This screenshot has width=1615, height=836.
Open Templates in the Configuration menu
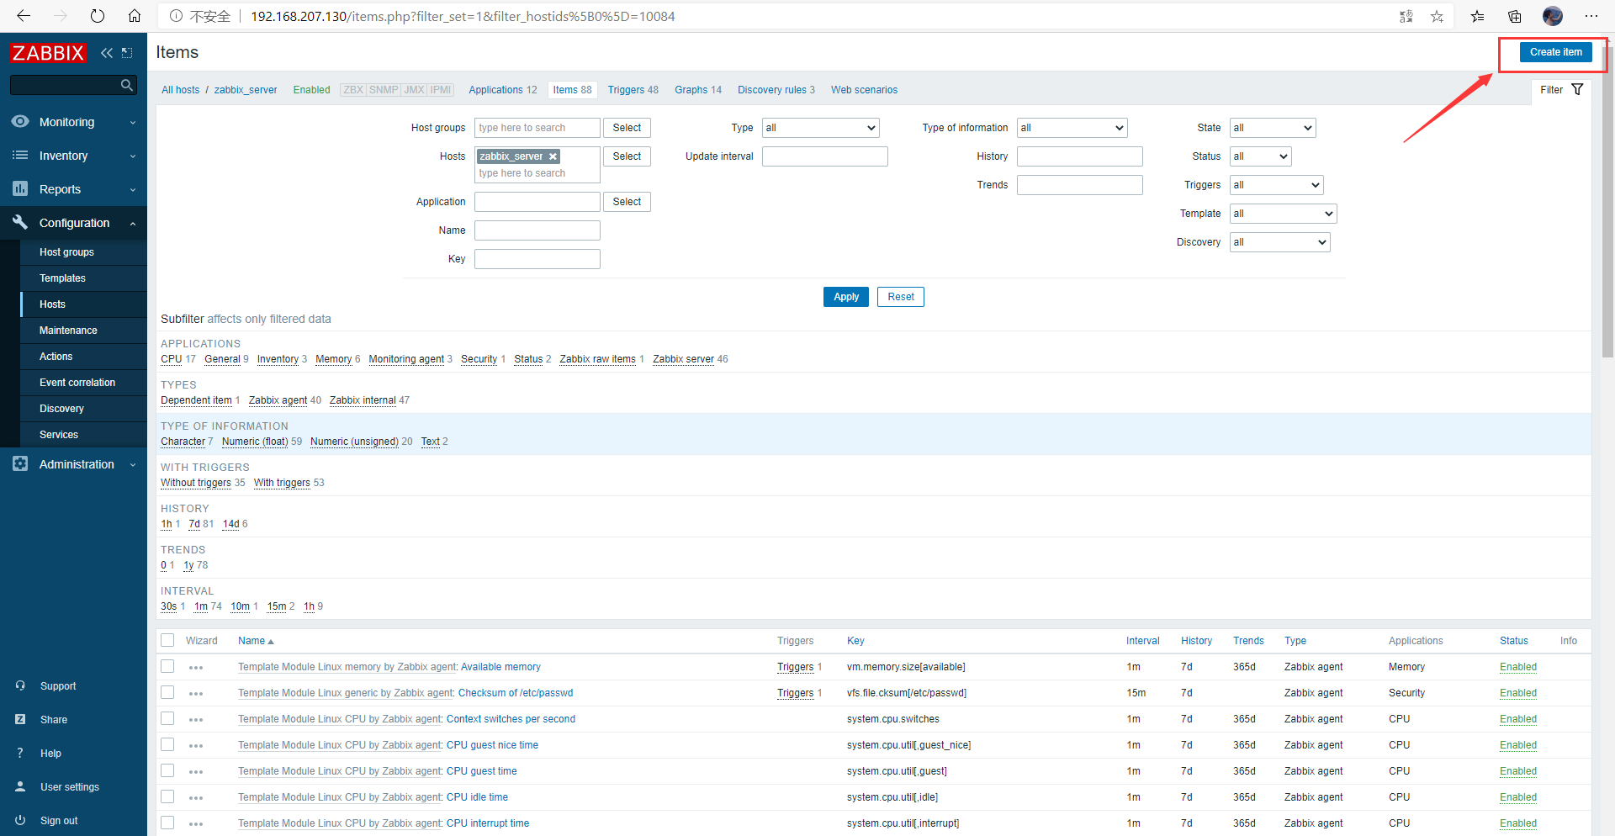tap(62, 278)
